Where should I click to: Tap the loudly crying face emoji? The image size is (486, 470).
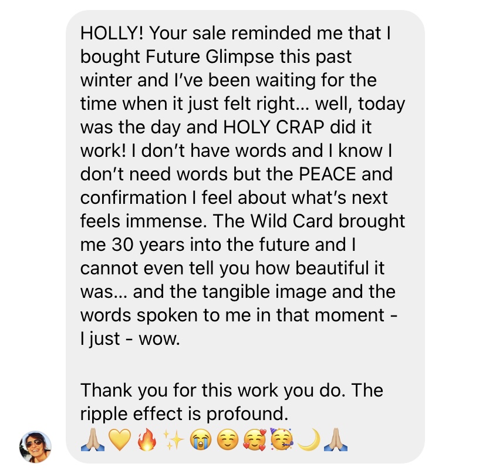point(201,440)
